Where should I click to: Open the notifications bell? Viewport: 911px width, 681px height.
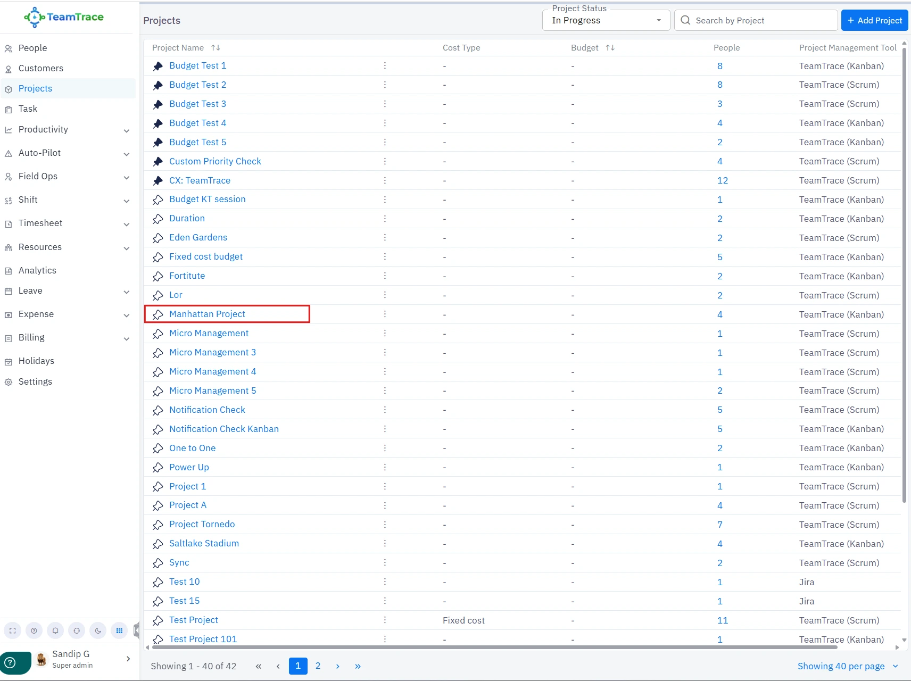(x=55, y=630)
